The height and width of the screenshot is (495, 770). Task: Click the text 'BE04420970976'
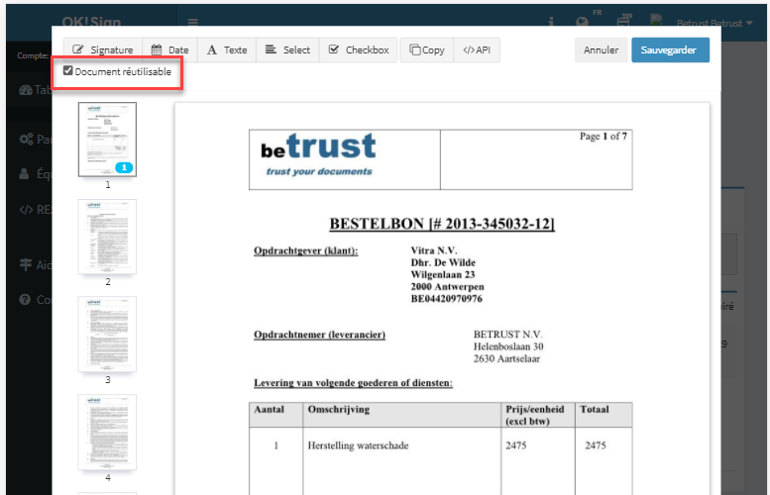[x=446, y=299]
